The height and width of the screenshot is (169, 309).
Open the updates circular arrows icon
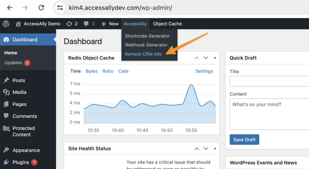(x=69, y=24)
